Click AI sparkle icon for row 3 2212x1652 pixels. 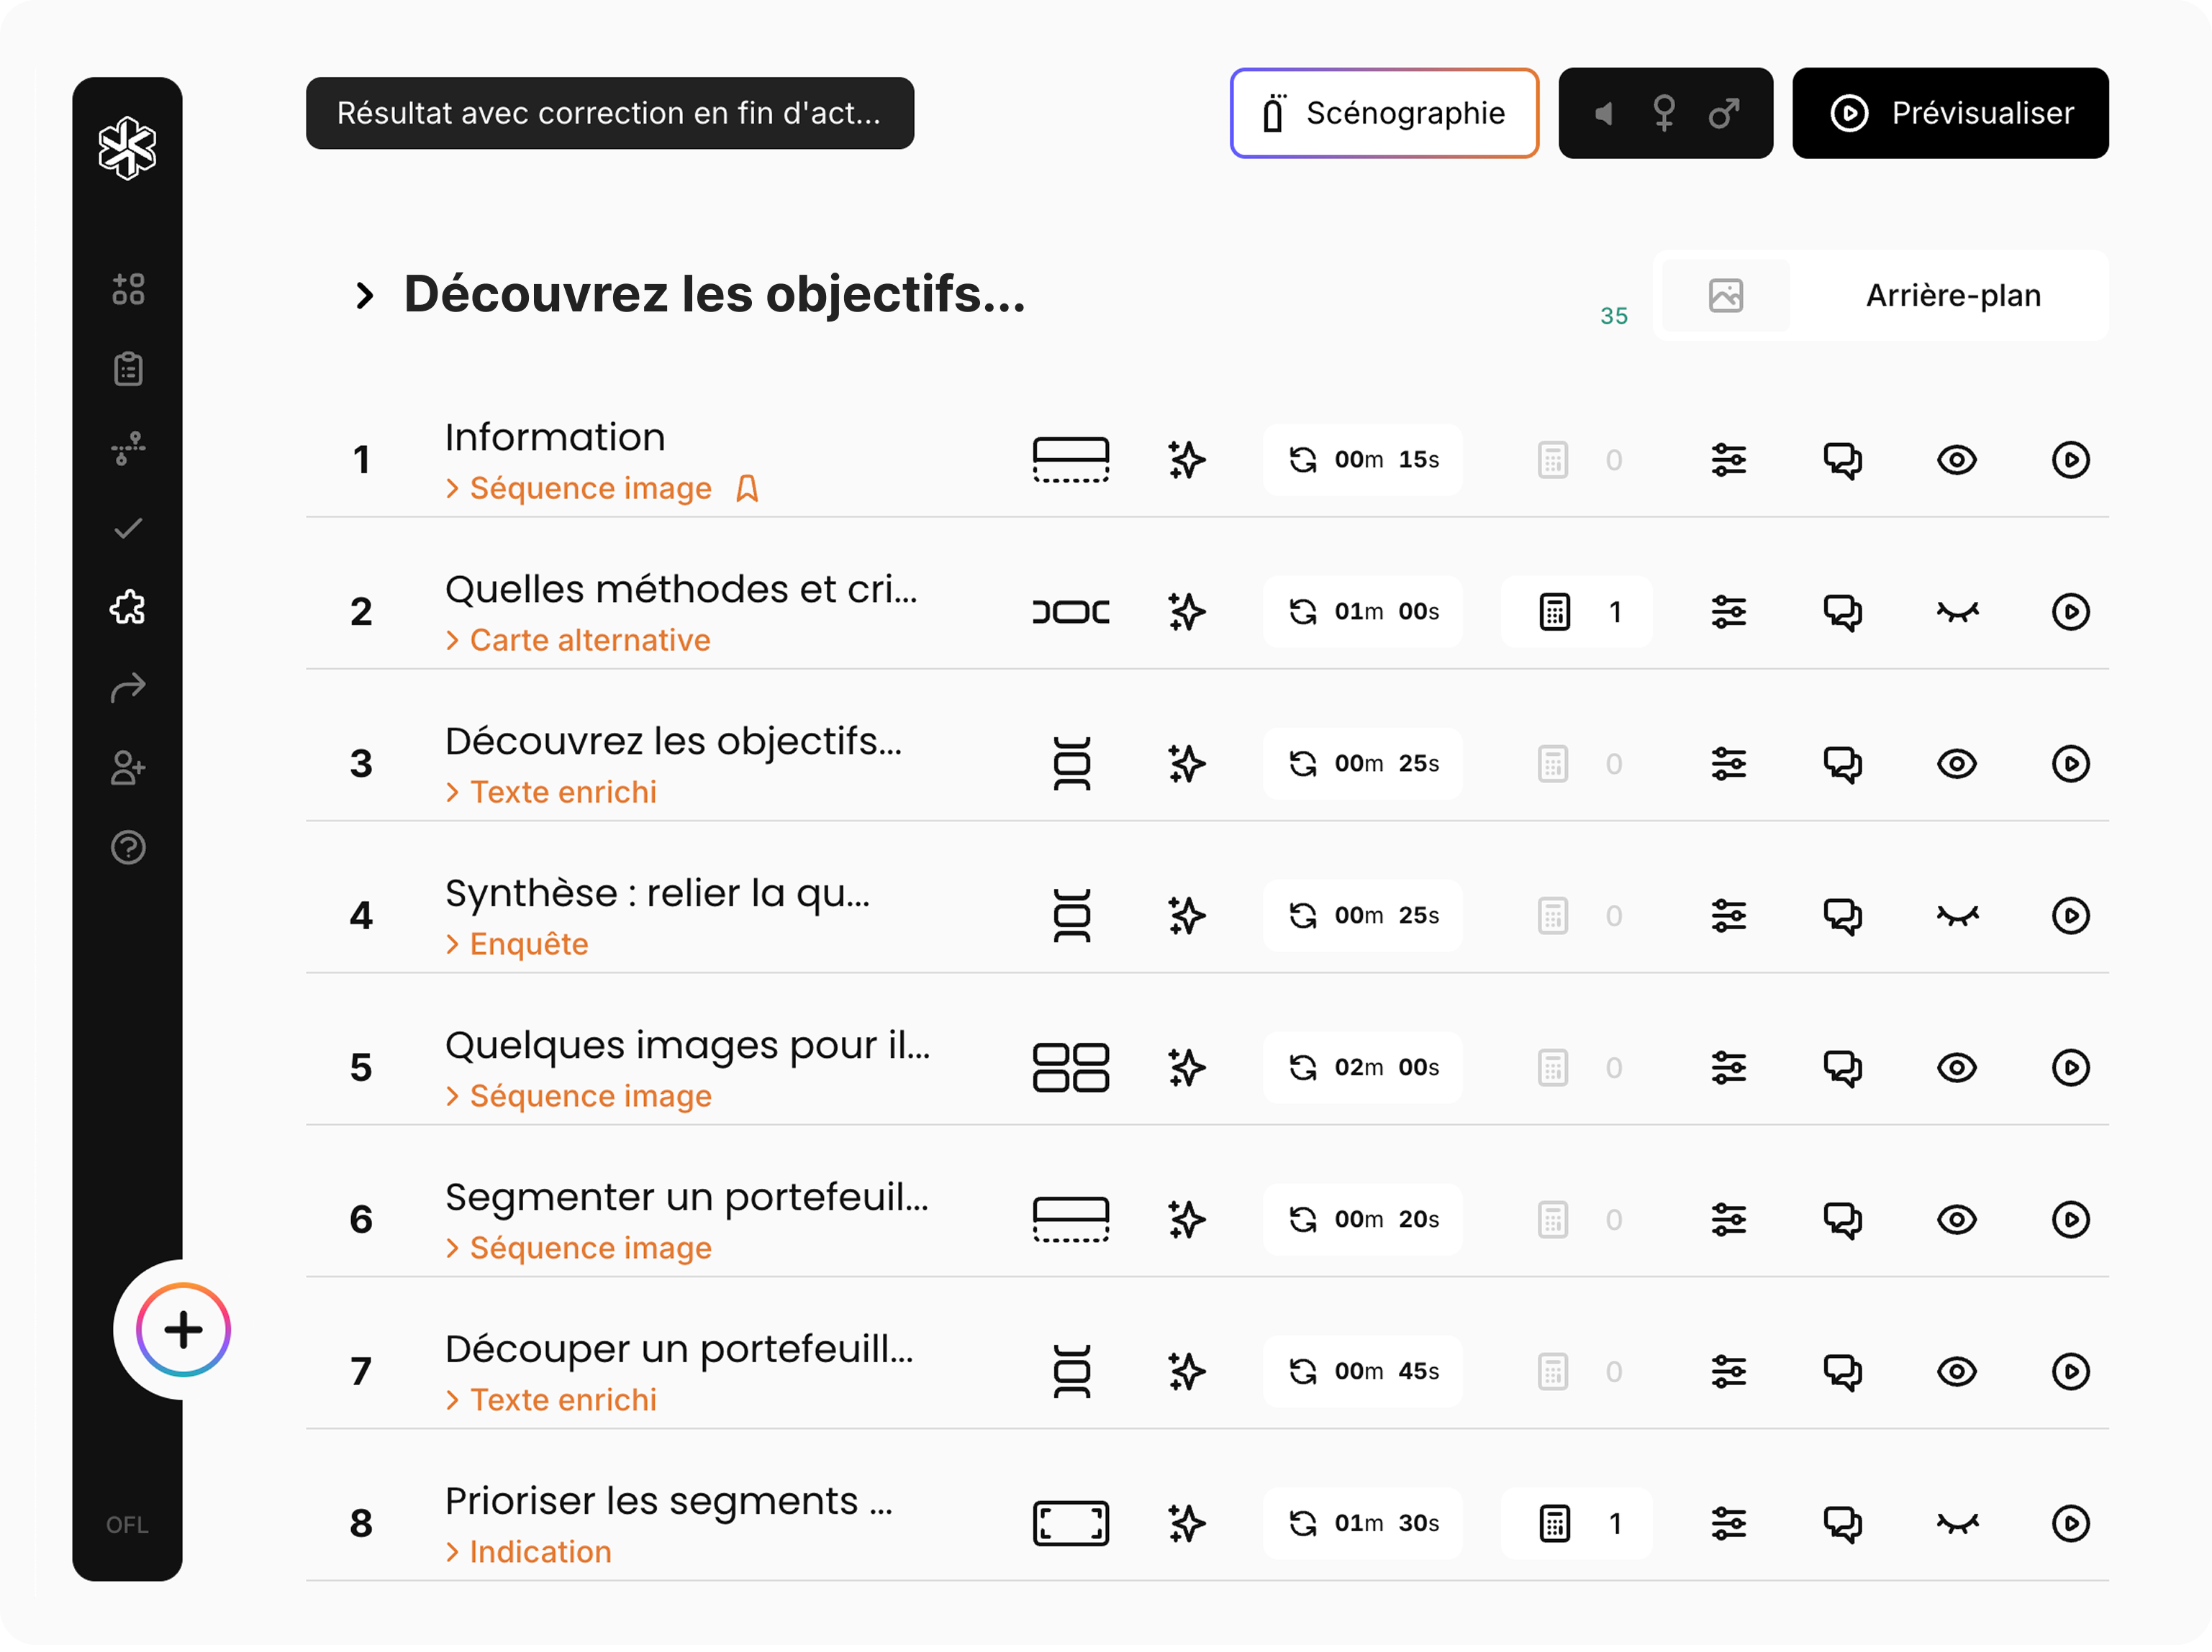point(1186,764)
